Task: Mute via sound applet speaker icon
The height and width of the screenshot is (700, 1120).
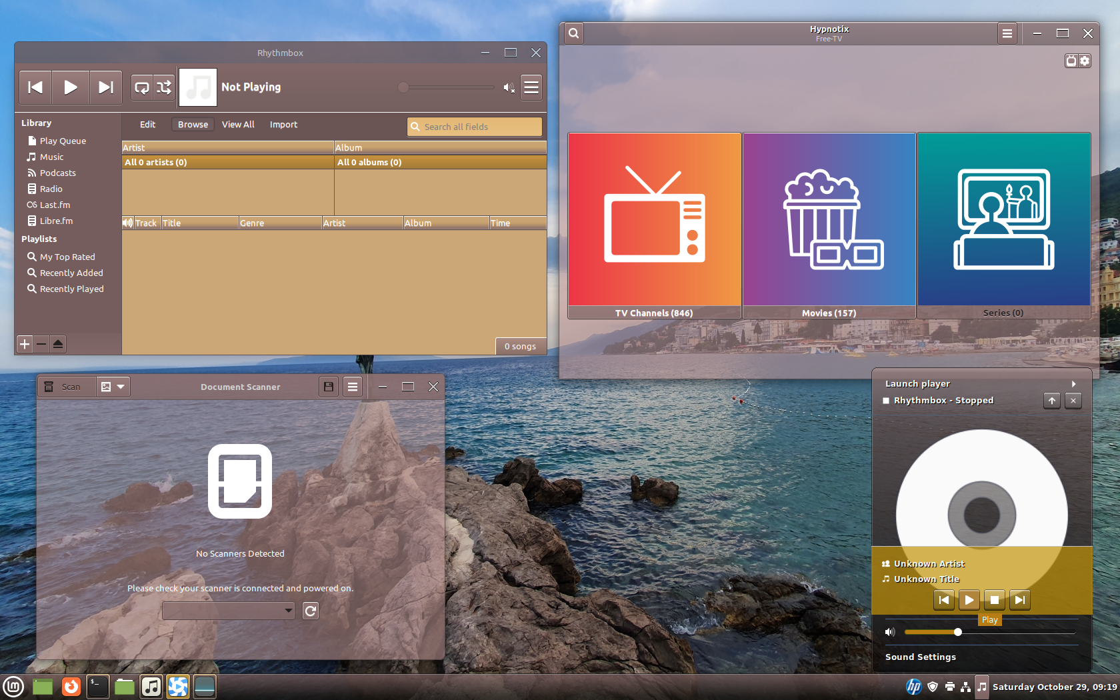Action: click(x=890, y=632)
